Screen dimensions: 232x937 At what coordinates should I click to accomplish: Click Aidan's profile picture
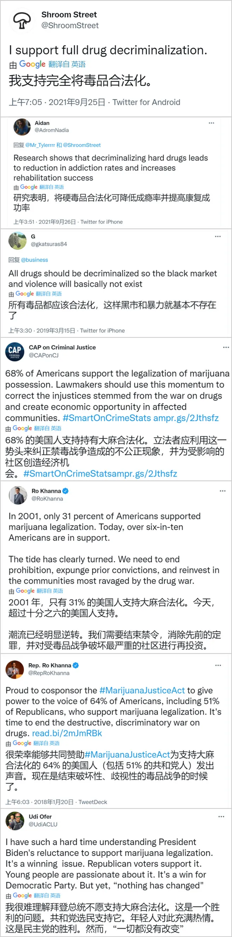pyautogui.click(x=22, y=126)
